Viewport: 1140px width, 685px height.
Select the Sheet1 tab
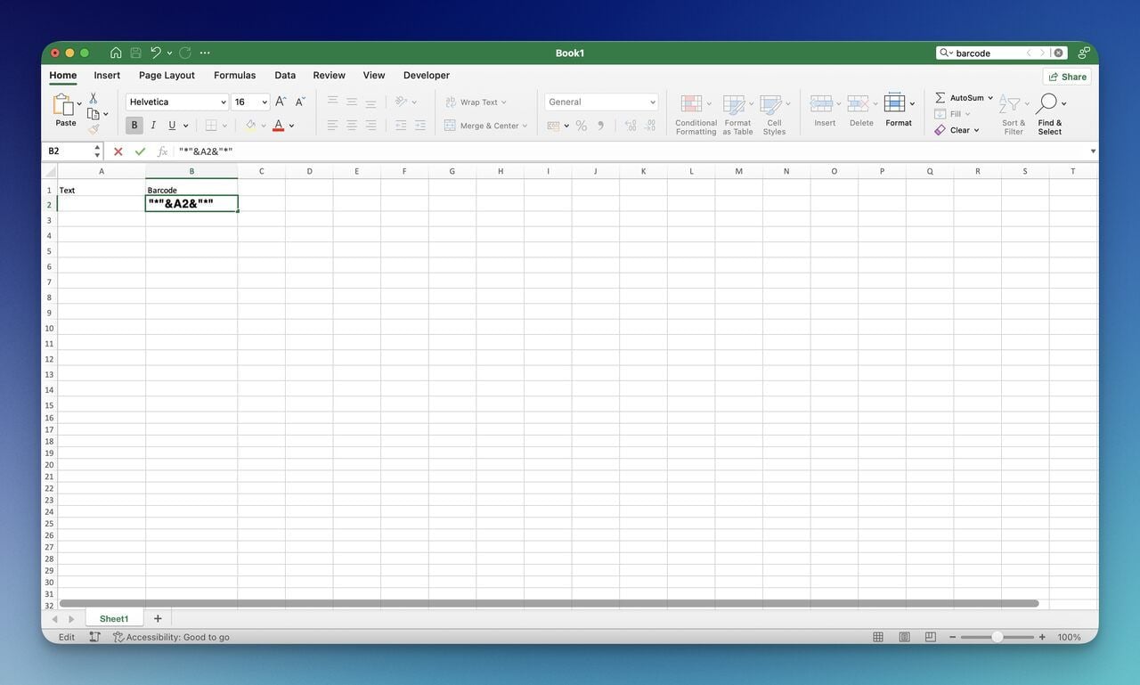pos(114,618)
